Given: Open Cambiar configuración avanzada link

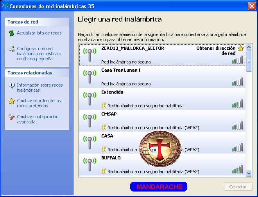Looking at the screenshot, I should click(x=38, y=119).
